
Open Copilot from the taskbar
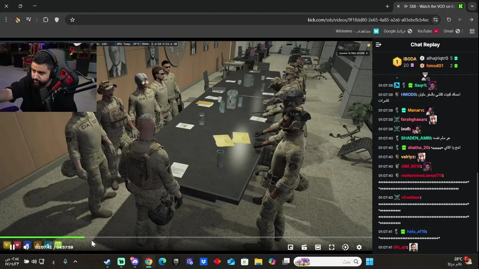coord(272,262)
